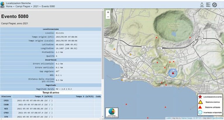Zoom in the map with the plus button
224x120 pixels.
[x=108, y=13]
